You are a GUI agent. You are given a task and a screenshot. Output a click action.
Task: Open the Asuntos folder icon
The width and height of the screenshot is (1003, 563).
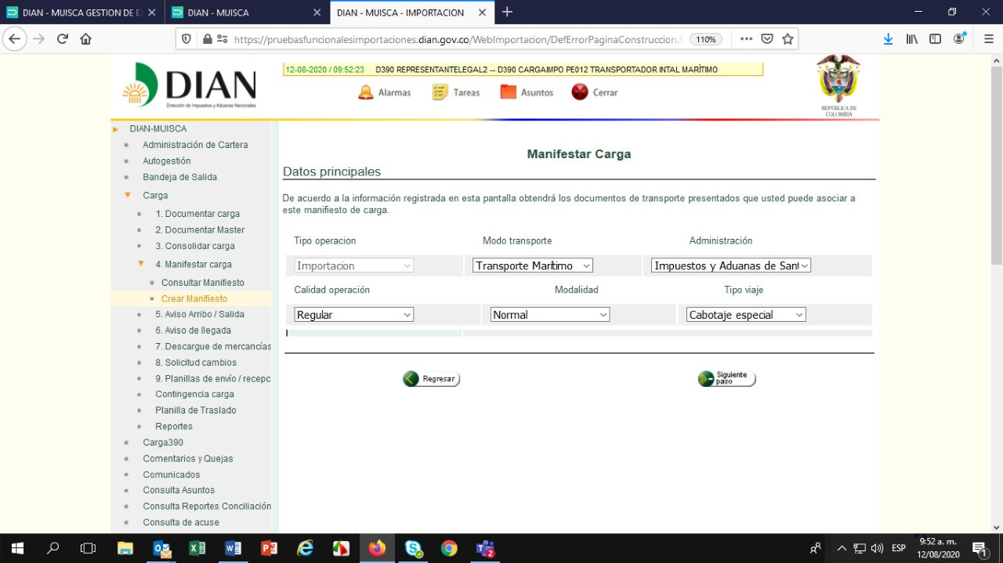[x=509, y=92]
